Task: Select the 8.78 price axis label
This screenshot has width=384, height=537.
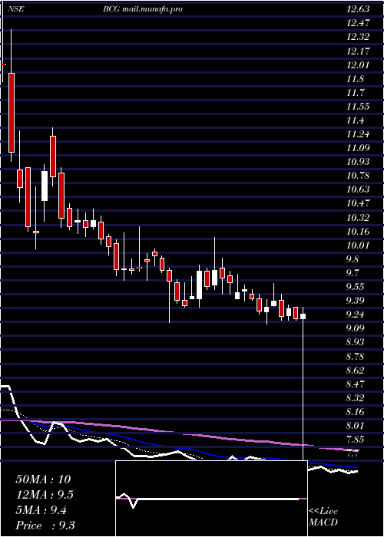Action: pos(355,357)
